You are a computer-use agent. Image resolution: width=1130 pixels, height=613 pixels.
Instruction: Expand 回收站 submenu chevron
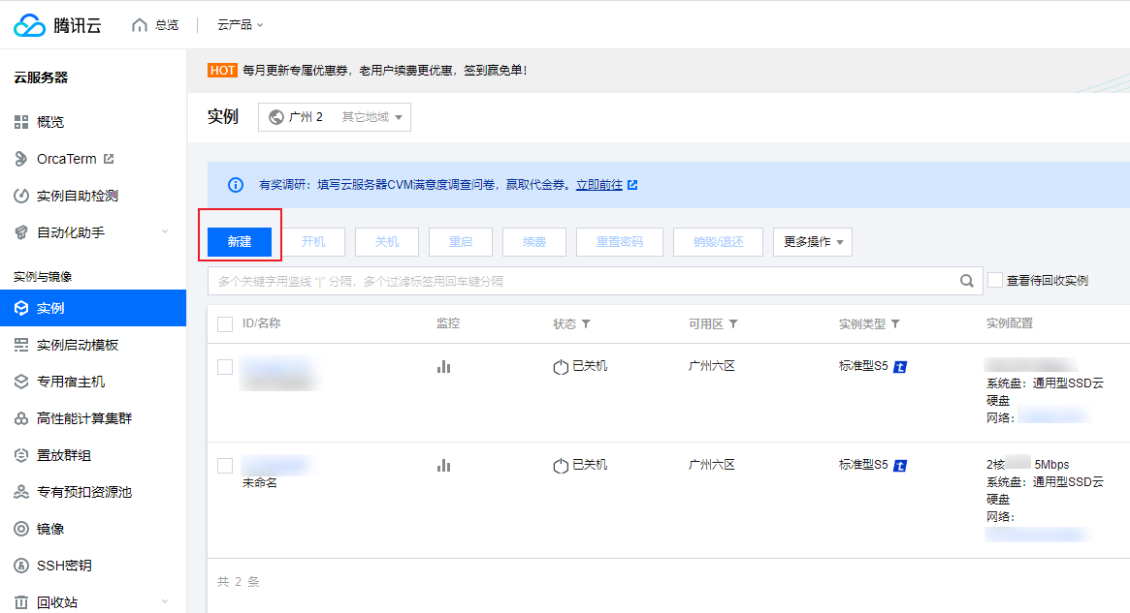click(165, 601)
